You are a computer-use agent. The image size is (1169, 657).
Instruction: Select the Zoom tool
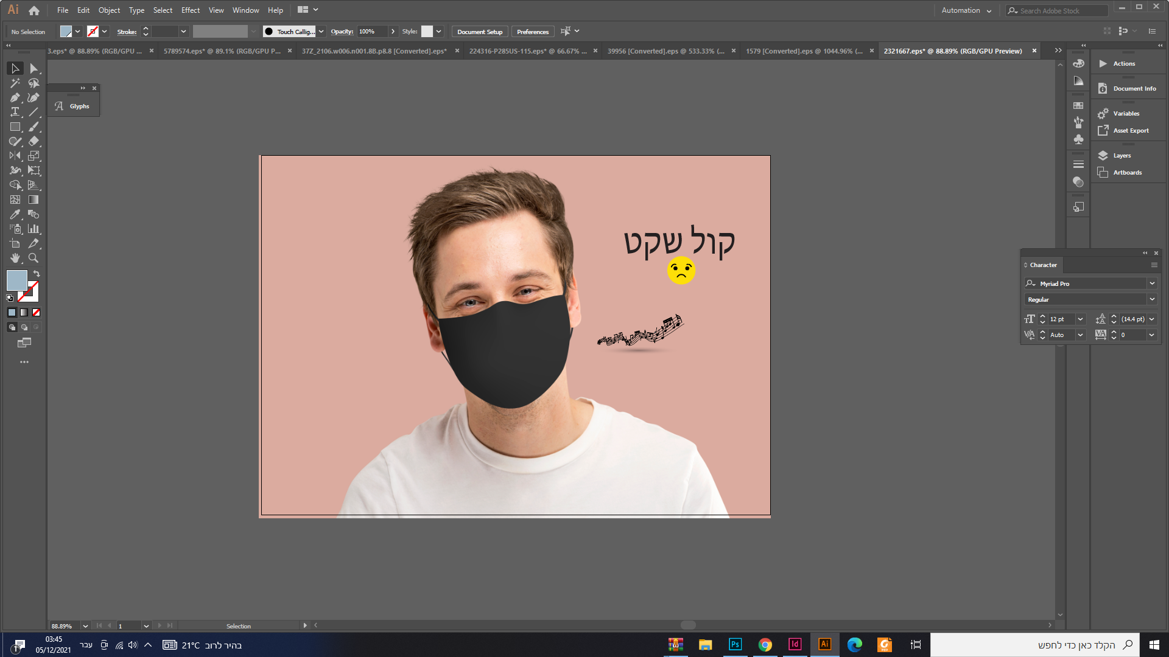coord(34,259)
